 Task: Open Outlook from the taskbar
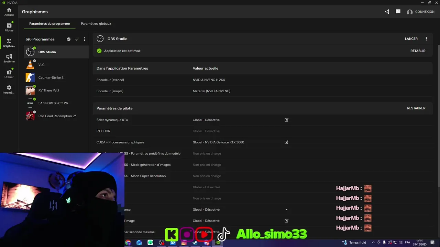139,243
